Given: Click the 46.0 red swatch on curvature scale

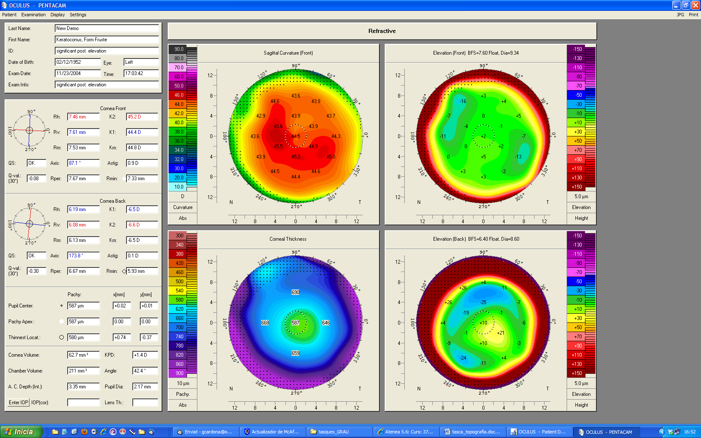Looking at the screenshot, I should click(177, 95).
